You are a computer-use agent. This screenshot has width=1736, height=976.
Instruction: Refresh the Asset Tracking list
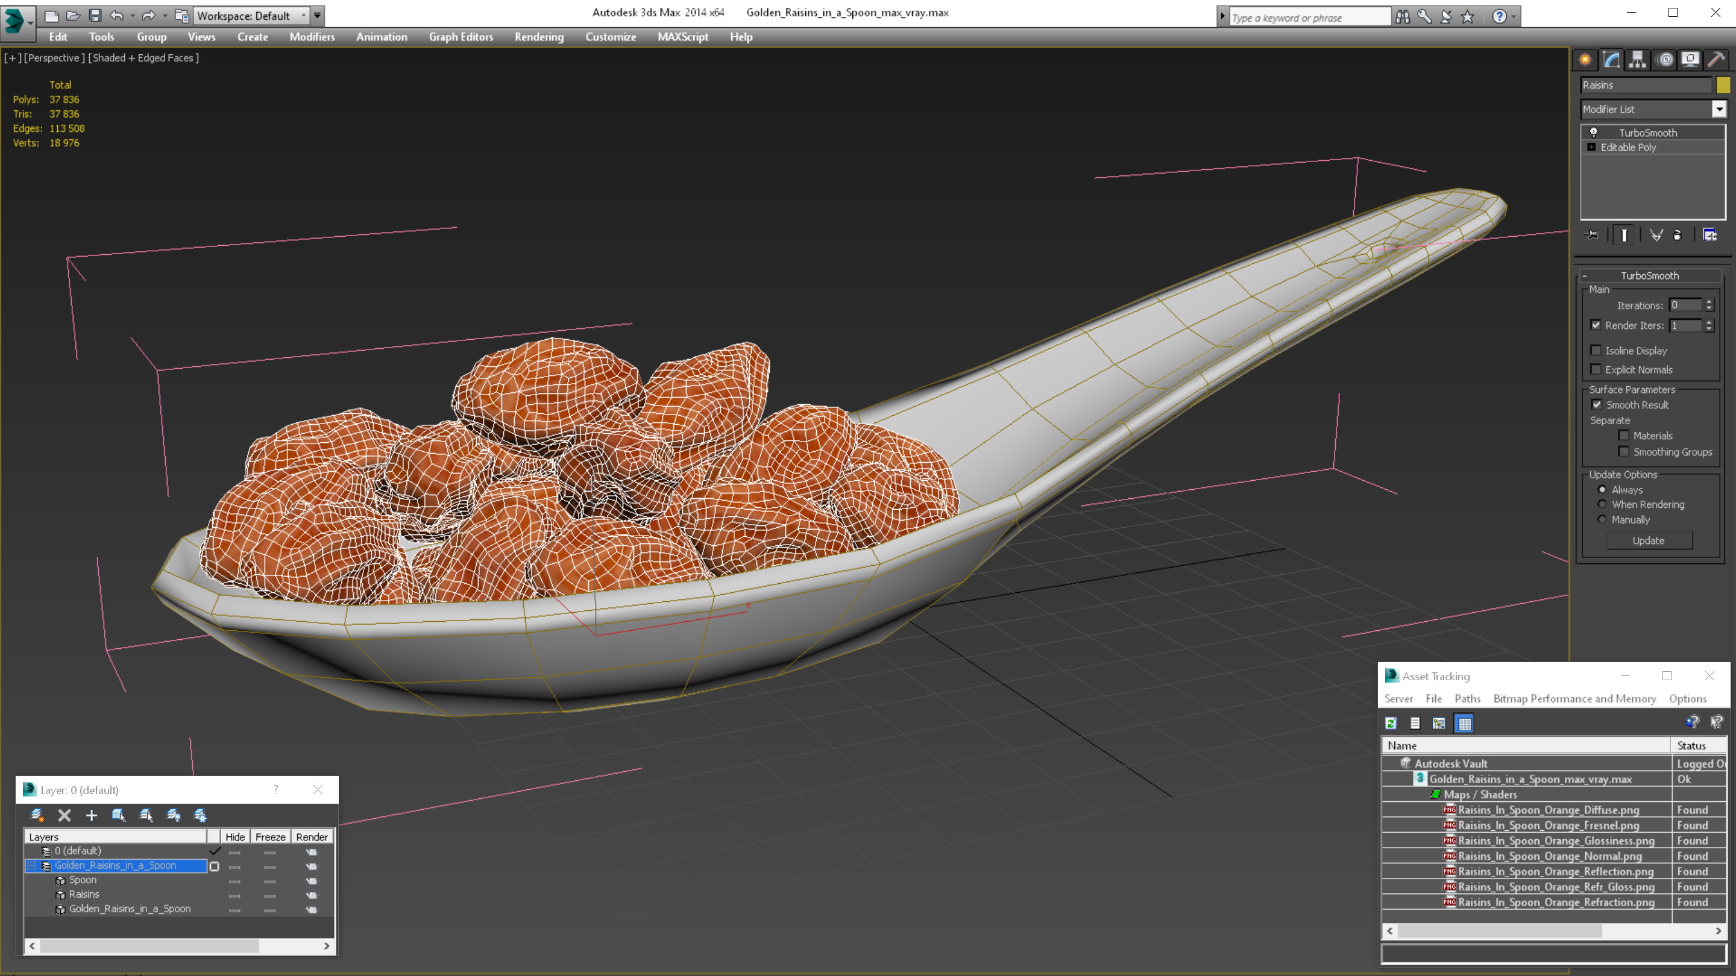(x=1391, y=724)
